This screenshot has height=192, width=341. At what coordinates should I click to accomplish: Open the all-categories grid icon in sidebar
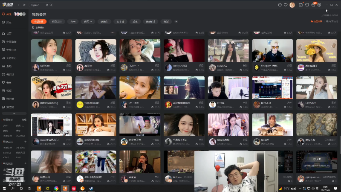(3, 50)
